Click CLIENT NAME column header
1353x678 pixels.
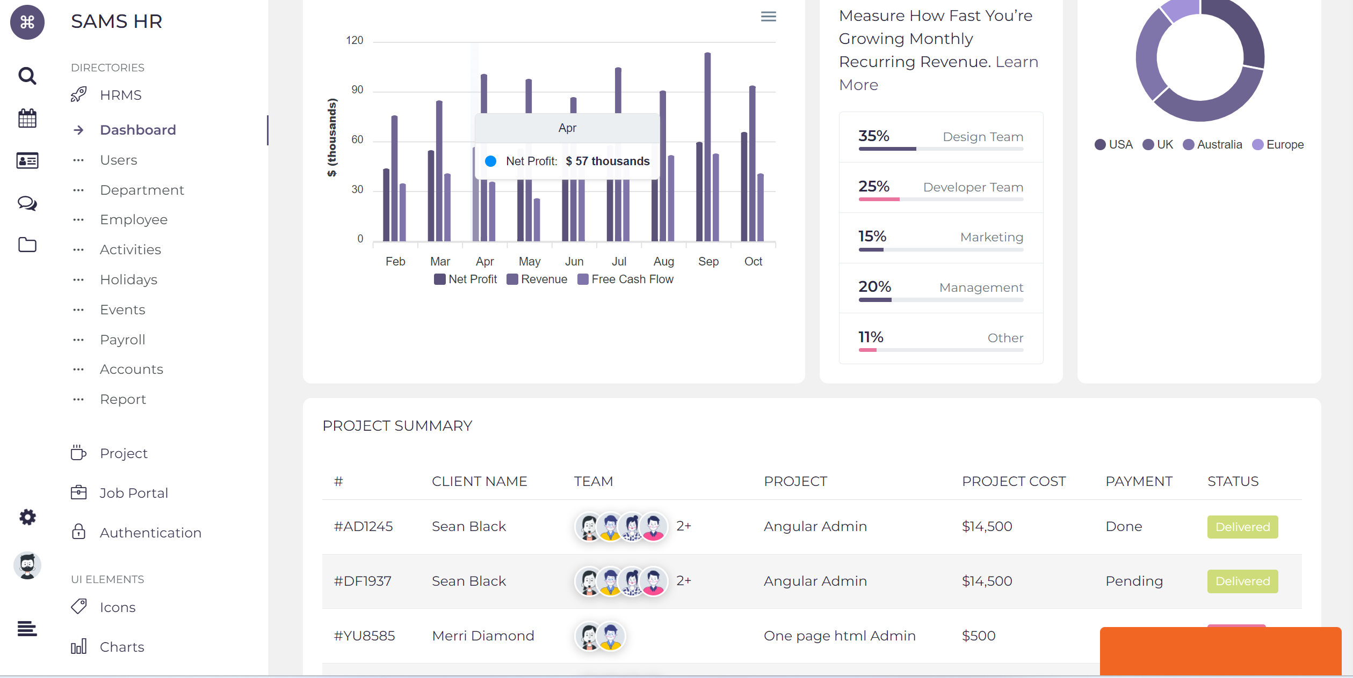pyautogui.click(x=479, y=481)
